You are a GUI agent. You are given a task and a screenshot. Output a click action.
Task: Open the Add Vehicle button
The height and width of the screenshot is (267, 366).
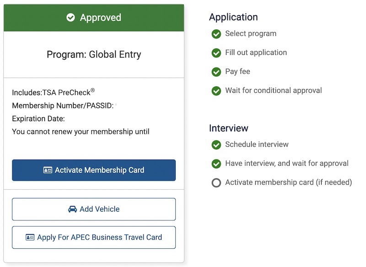94,209
